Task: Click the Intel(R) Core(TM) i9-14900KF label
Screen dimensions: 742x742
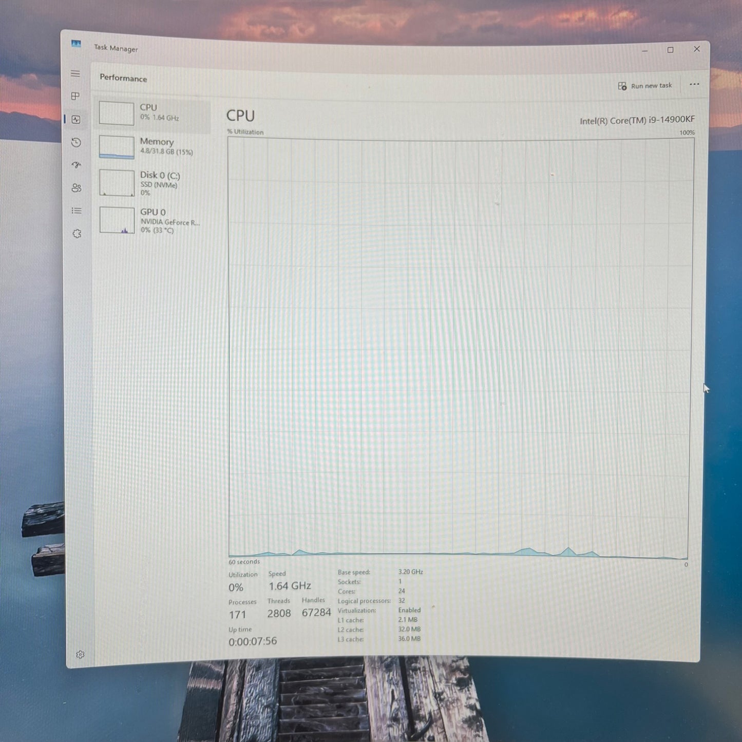Action: [x=637, y=120]
